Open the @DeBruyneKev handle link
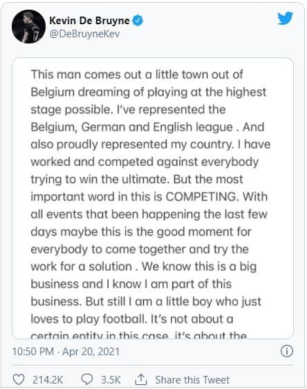 coord(84,34)
